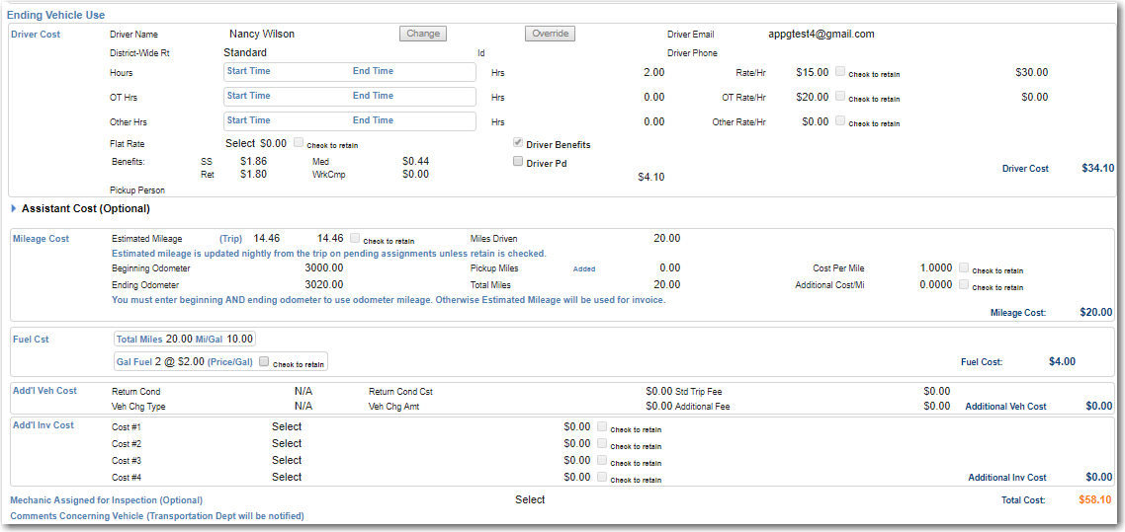Viewport: 1125px width, 532px height.
Task: Open the Cost #1 Select dropdown
Action: coord(287,426)
